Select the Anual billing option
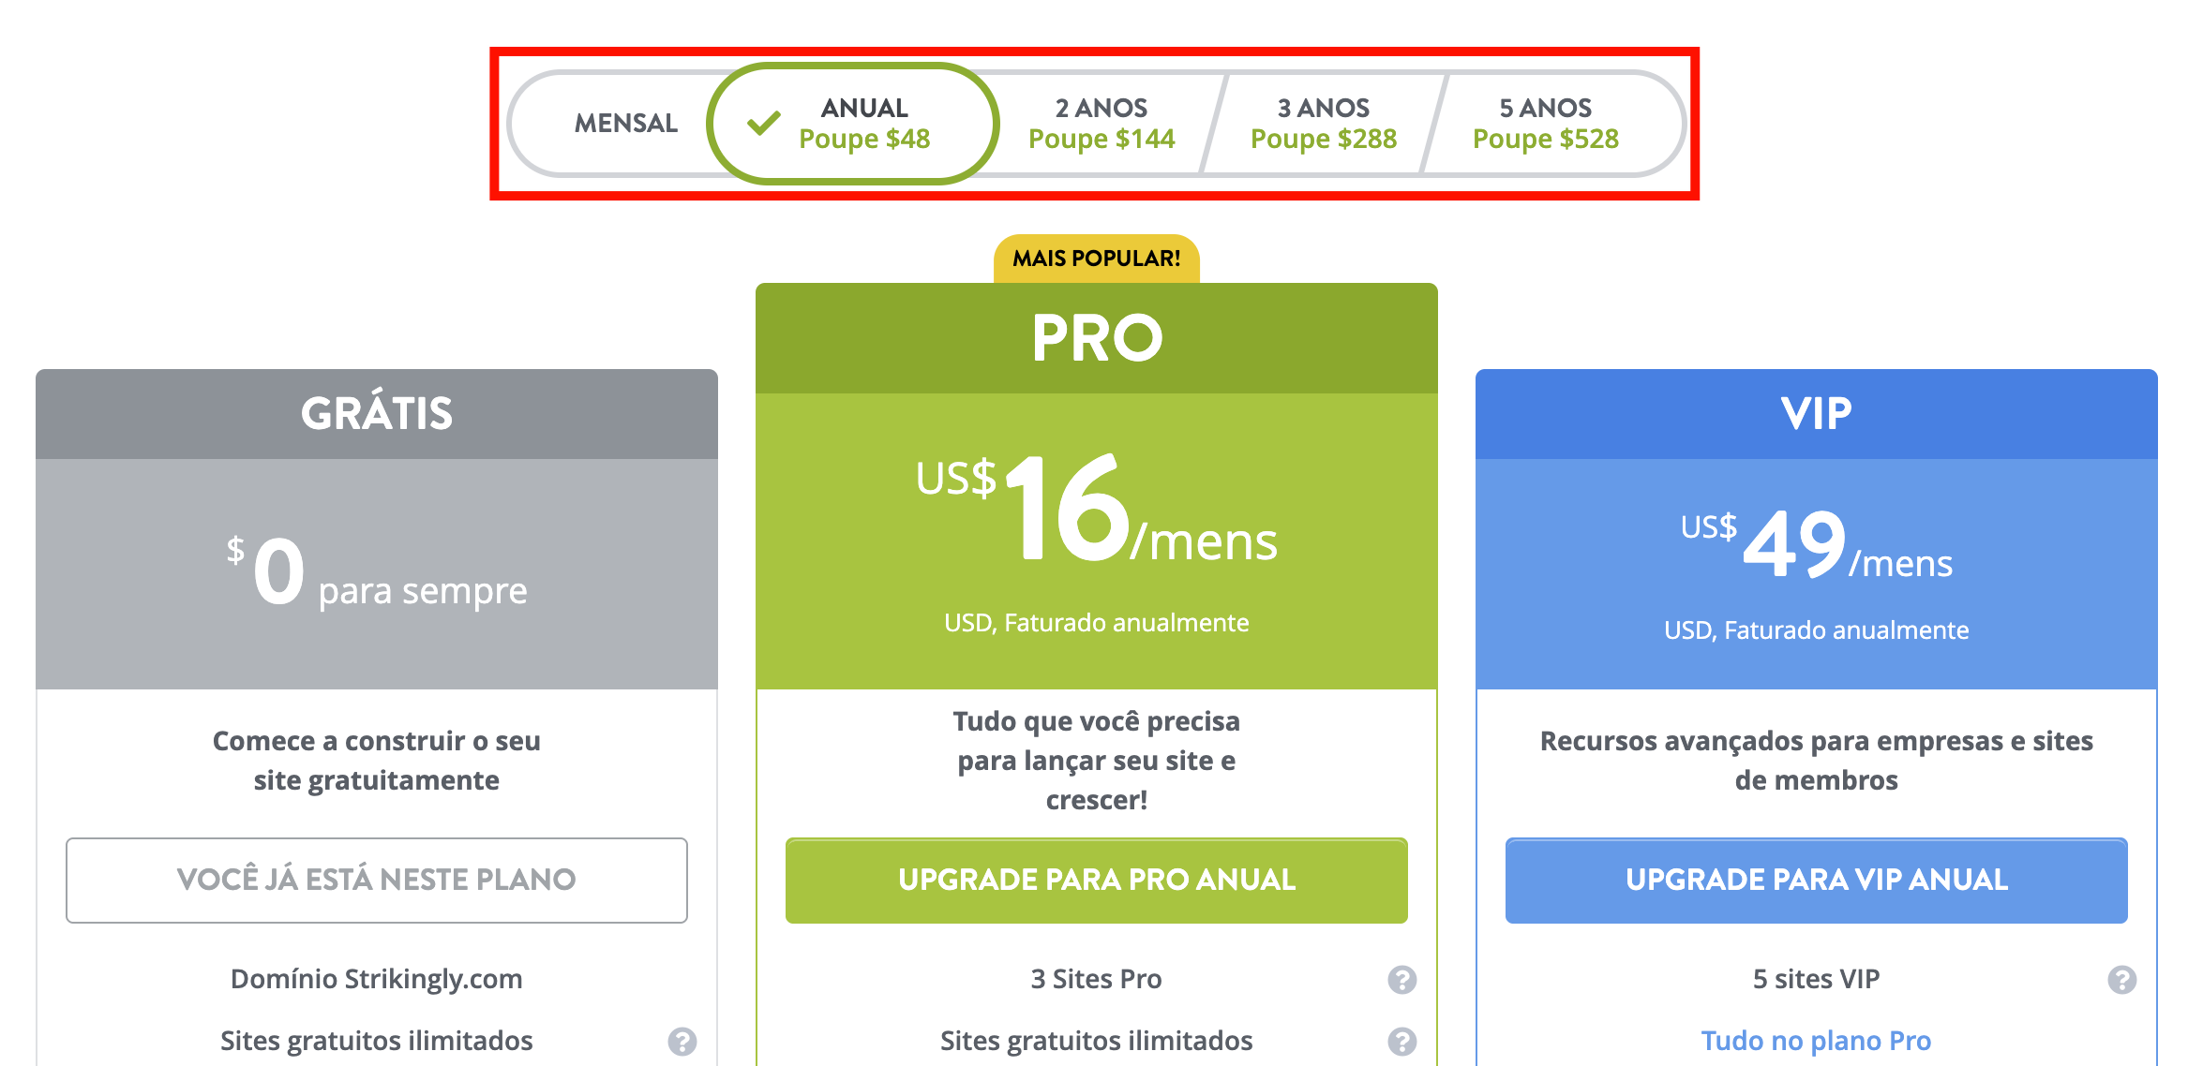The image size is (2203, 1066). [853, 124]
